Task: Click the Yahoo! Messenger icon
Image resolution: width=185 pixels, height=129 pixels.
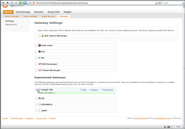Action: click(x=40, y=70)
